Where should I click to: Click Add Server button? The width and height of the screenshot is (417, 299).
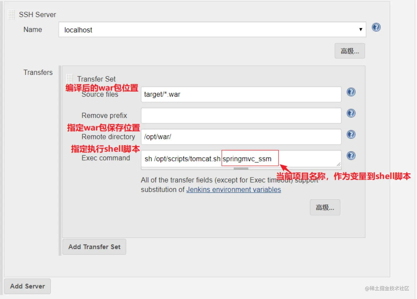click(27, 286)
